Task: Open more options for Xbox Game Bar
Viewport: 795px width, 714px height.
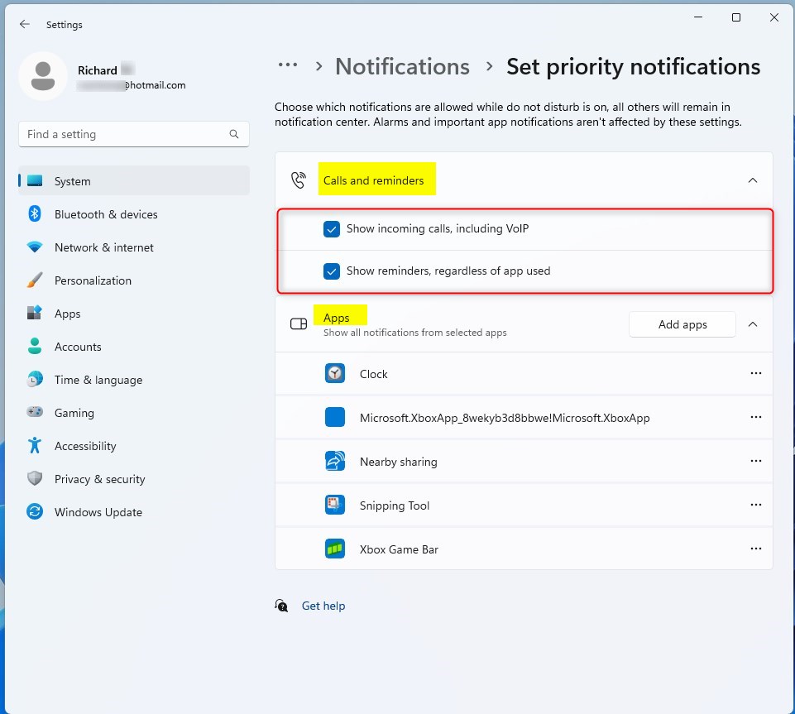Action: (755, 549)
